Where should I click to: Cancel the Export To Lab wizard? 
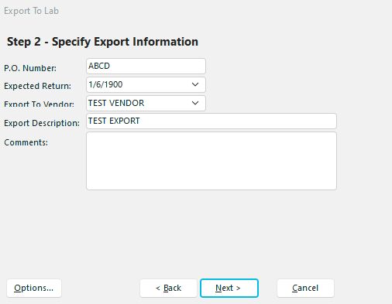tap(305, 288)
